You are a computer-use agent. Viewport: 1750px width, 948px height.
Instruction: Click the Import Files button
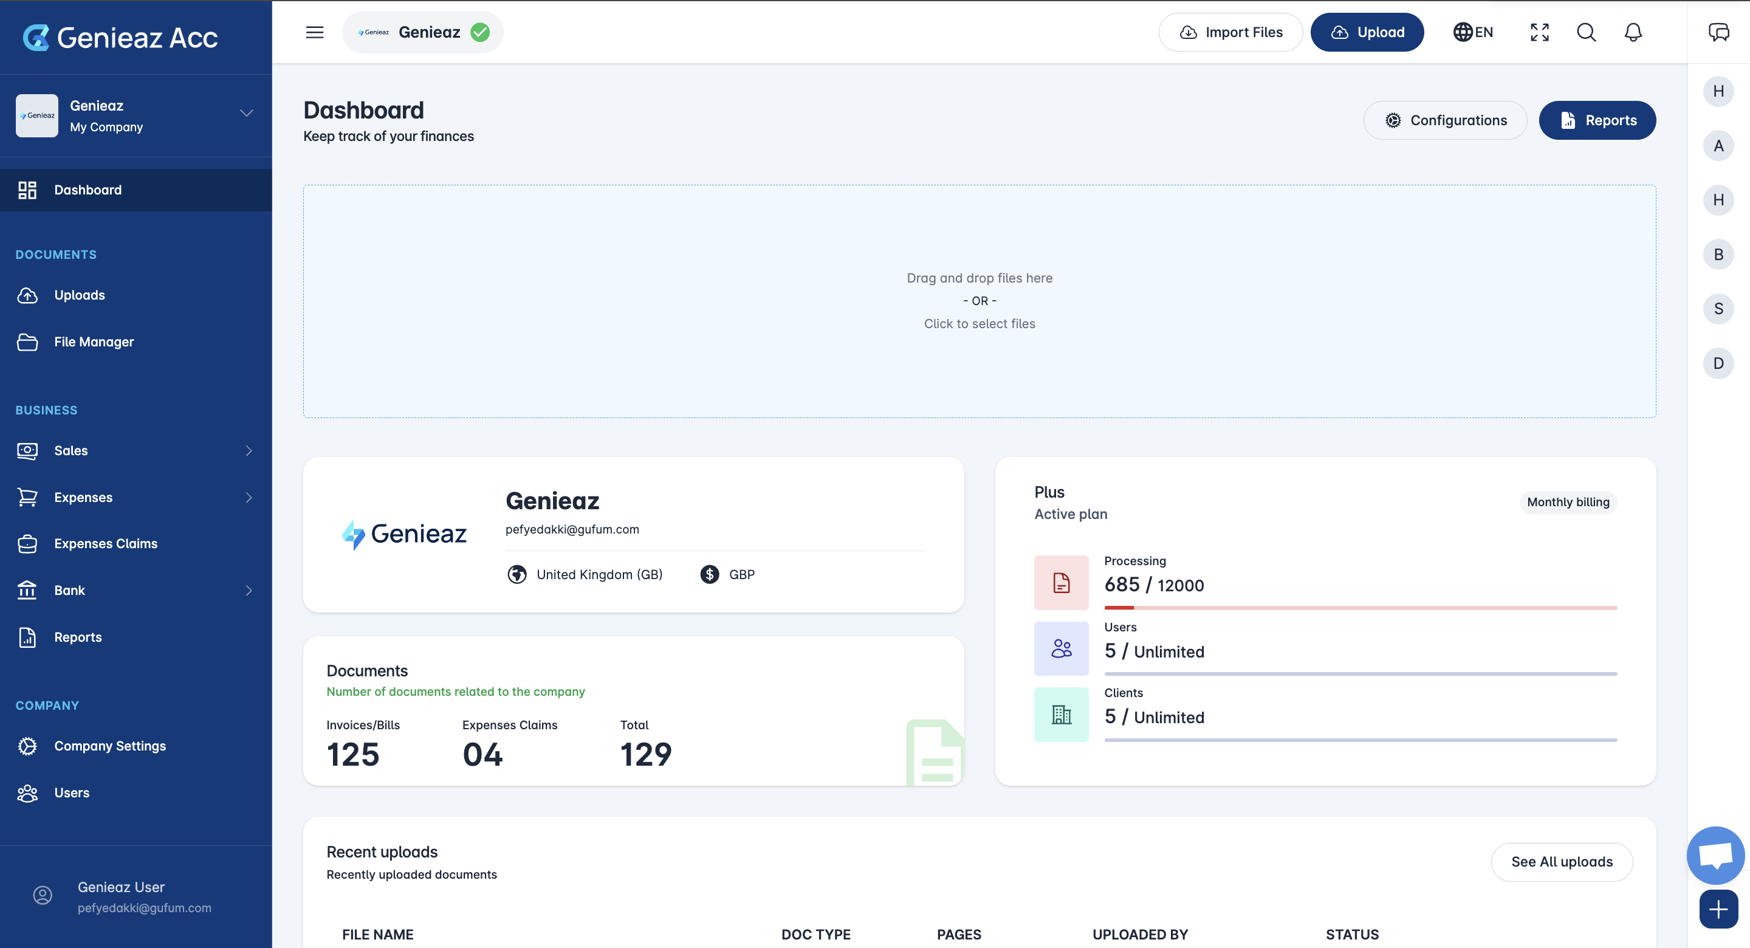1230,32
